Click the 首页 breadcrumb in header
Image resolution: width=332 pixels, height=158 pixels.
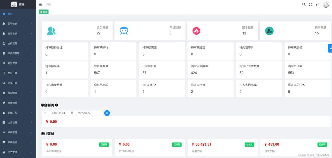coord(49,4)
